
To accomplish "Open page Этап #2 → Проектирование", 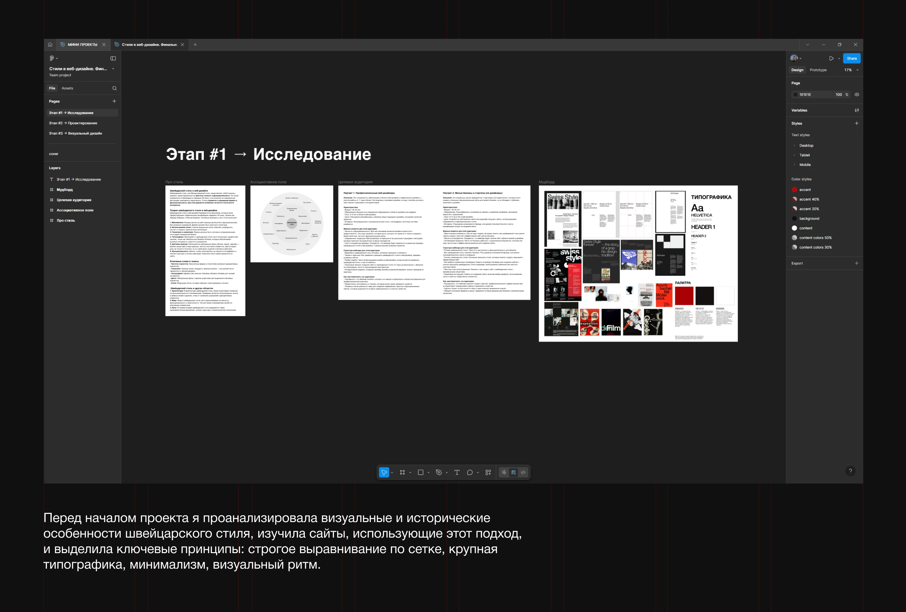I will point(73,123).
